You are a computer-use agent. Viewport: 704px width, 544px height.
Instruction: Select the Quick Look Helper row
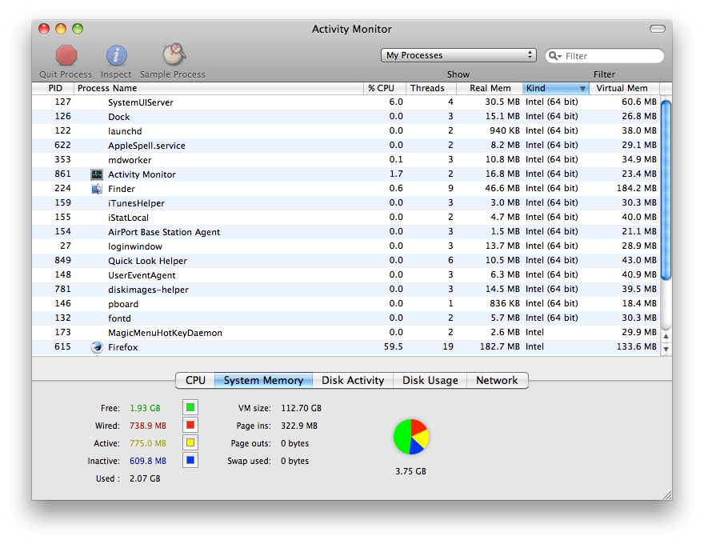[346, 260]
